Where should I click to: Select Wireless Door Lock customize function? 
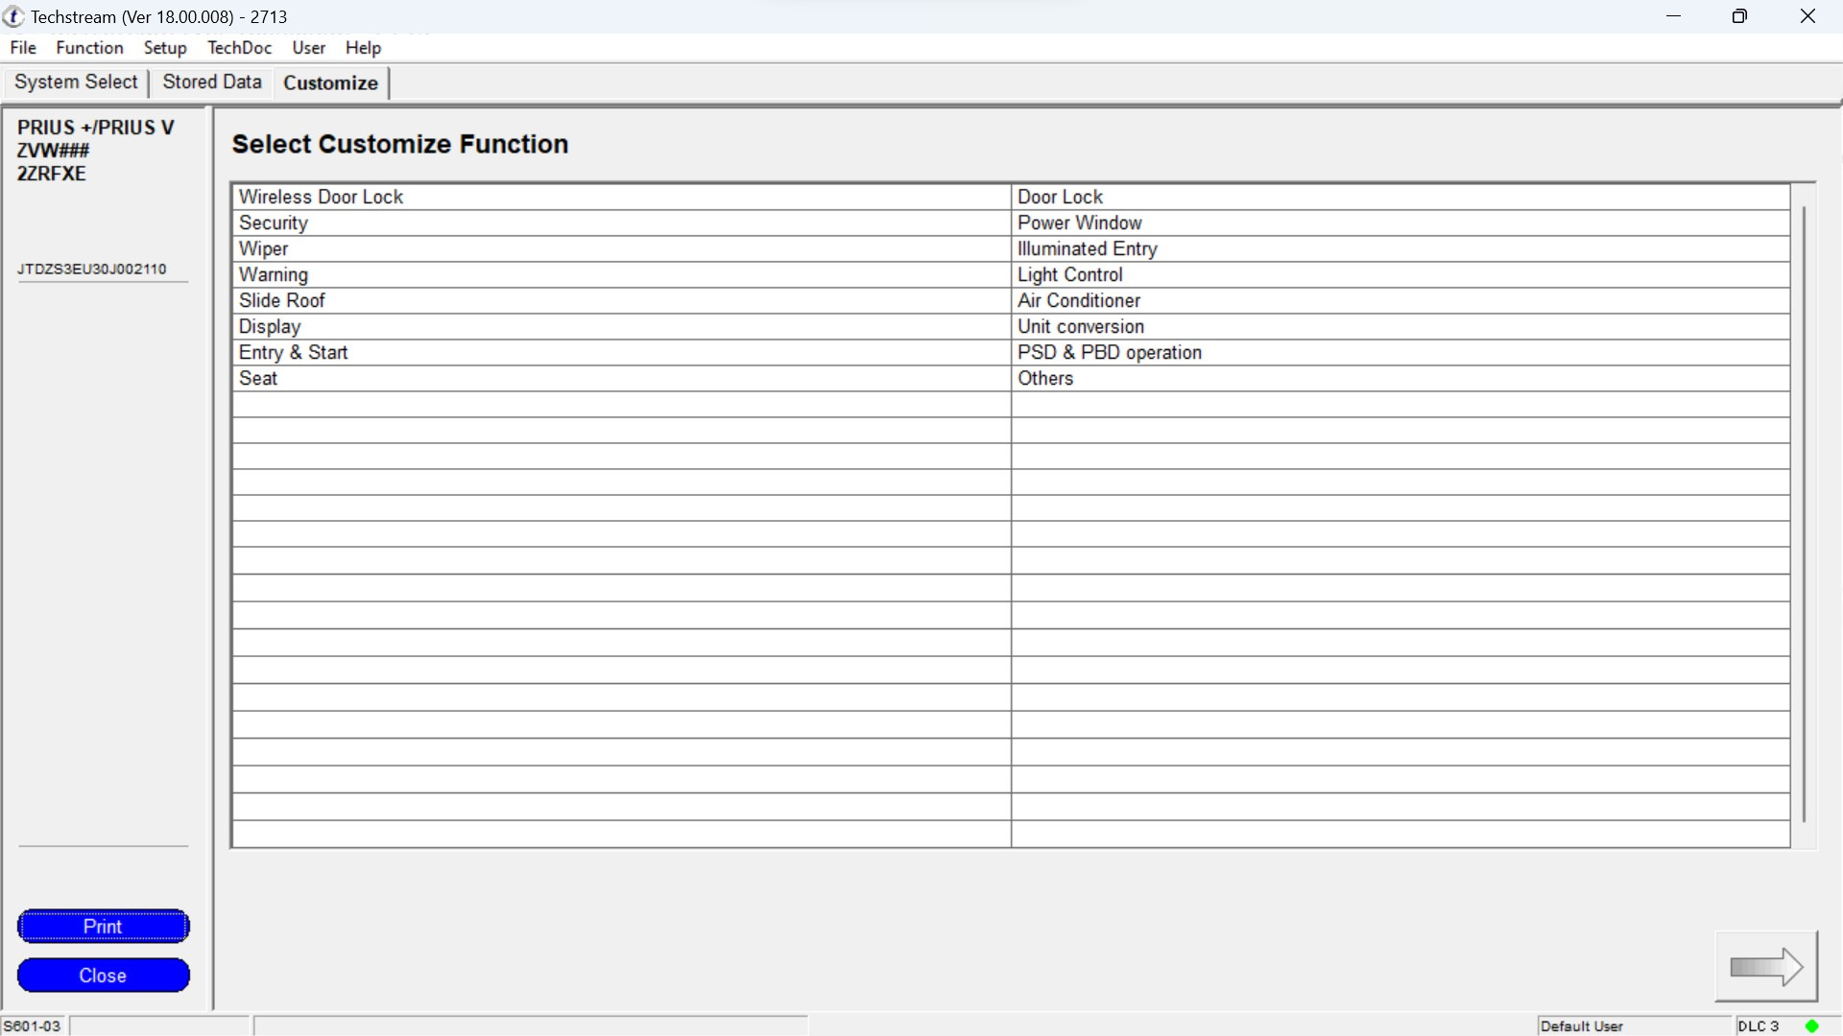click(x=322, y=197)
